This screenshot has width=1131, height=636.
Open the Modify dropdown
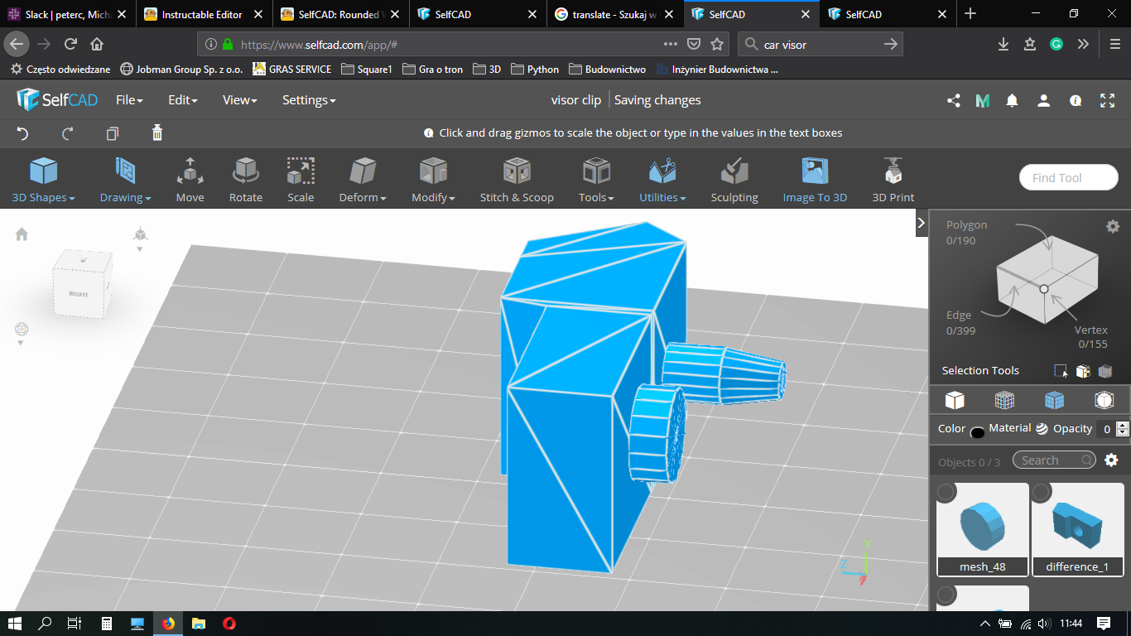(433, 180)
